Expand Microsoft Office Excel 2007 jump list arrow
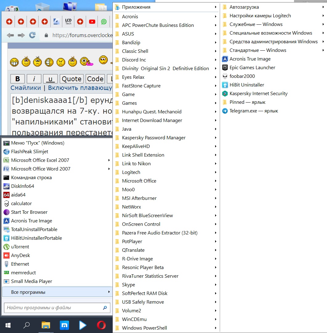 [x=109, y=160]
